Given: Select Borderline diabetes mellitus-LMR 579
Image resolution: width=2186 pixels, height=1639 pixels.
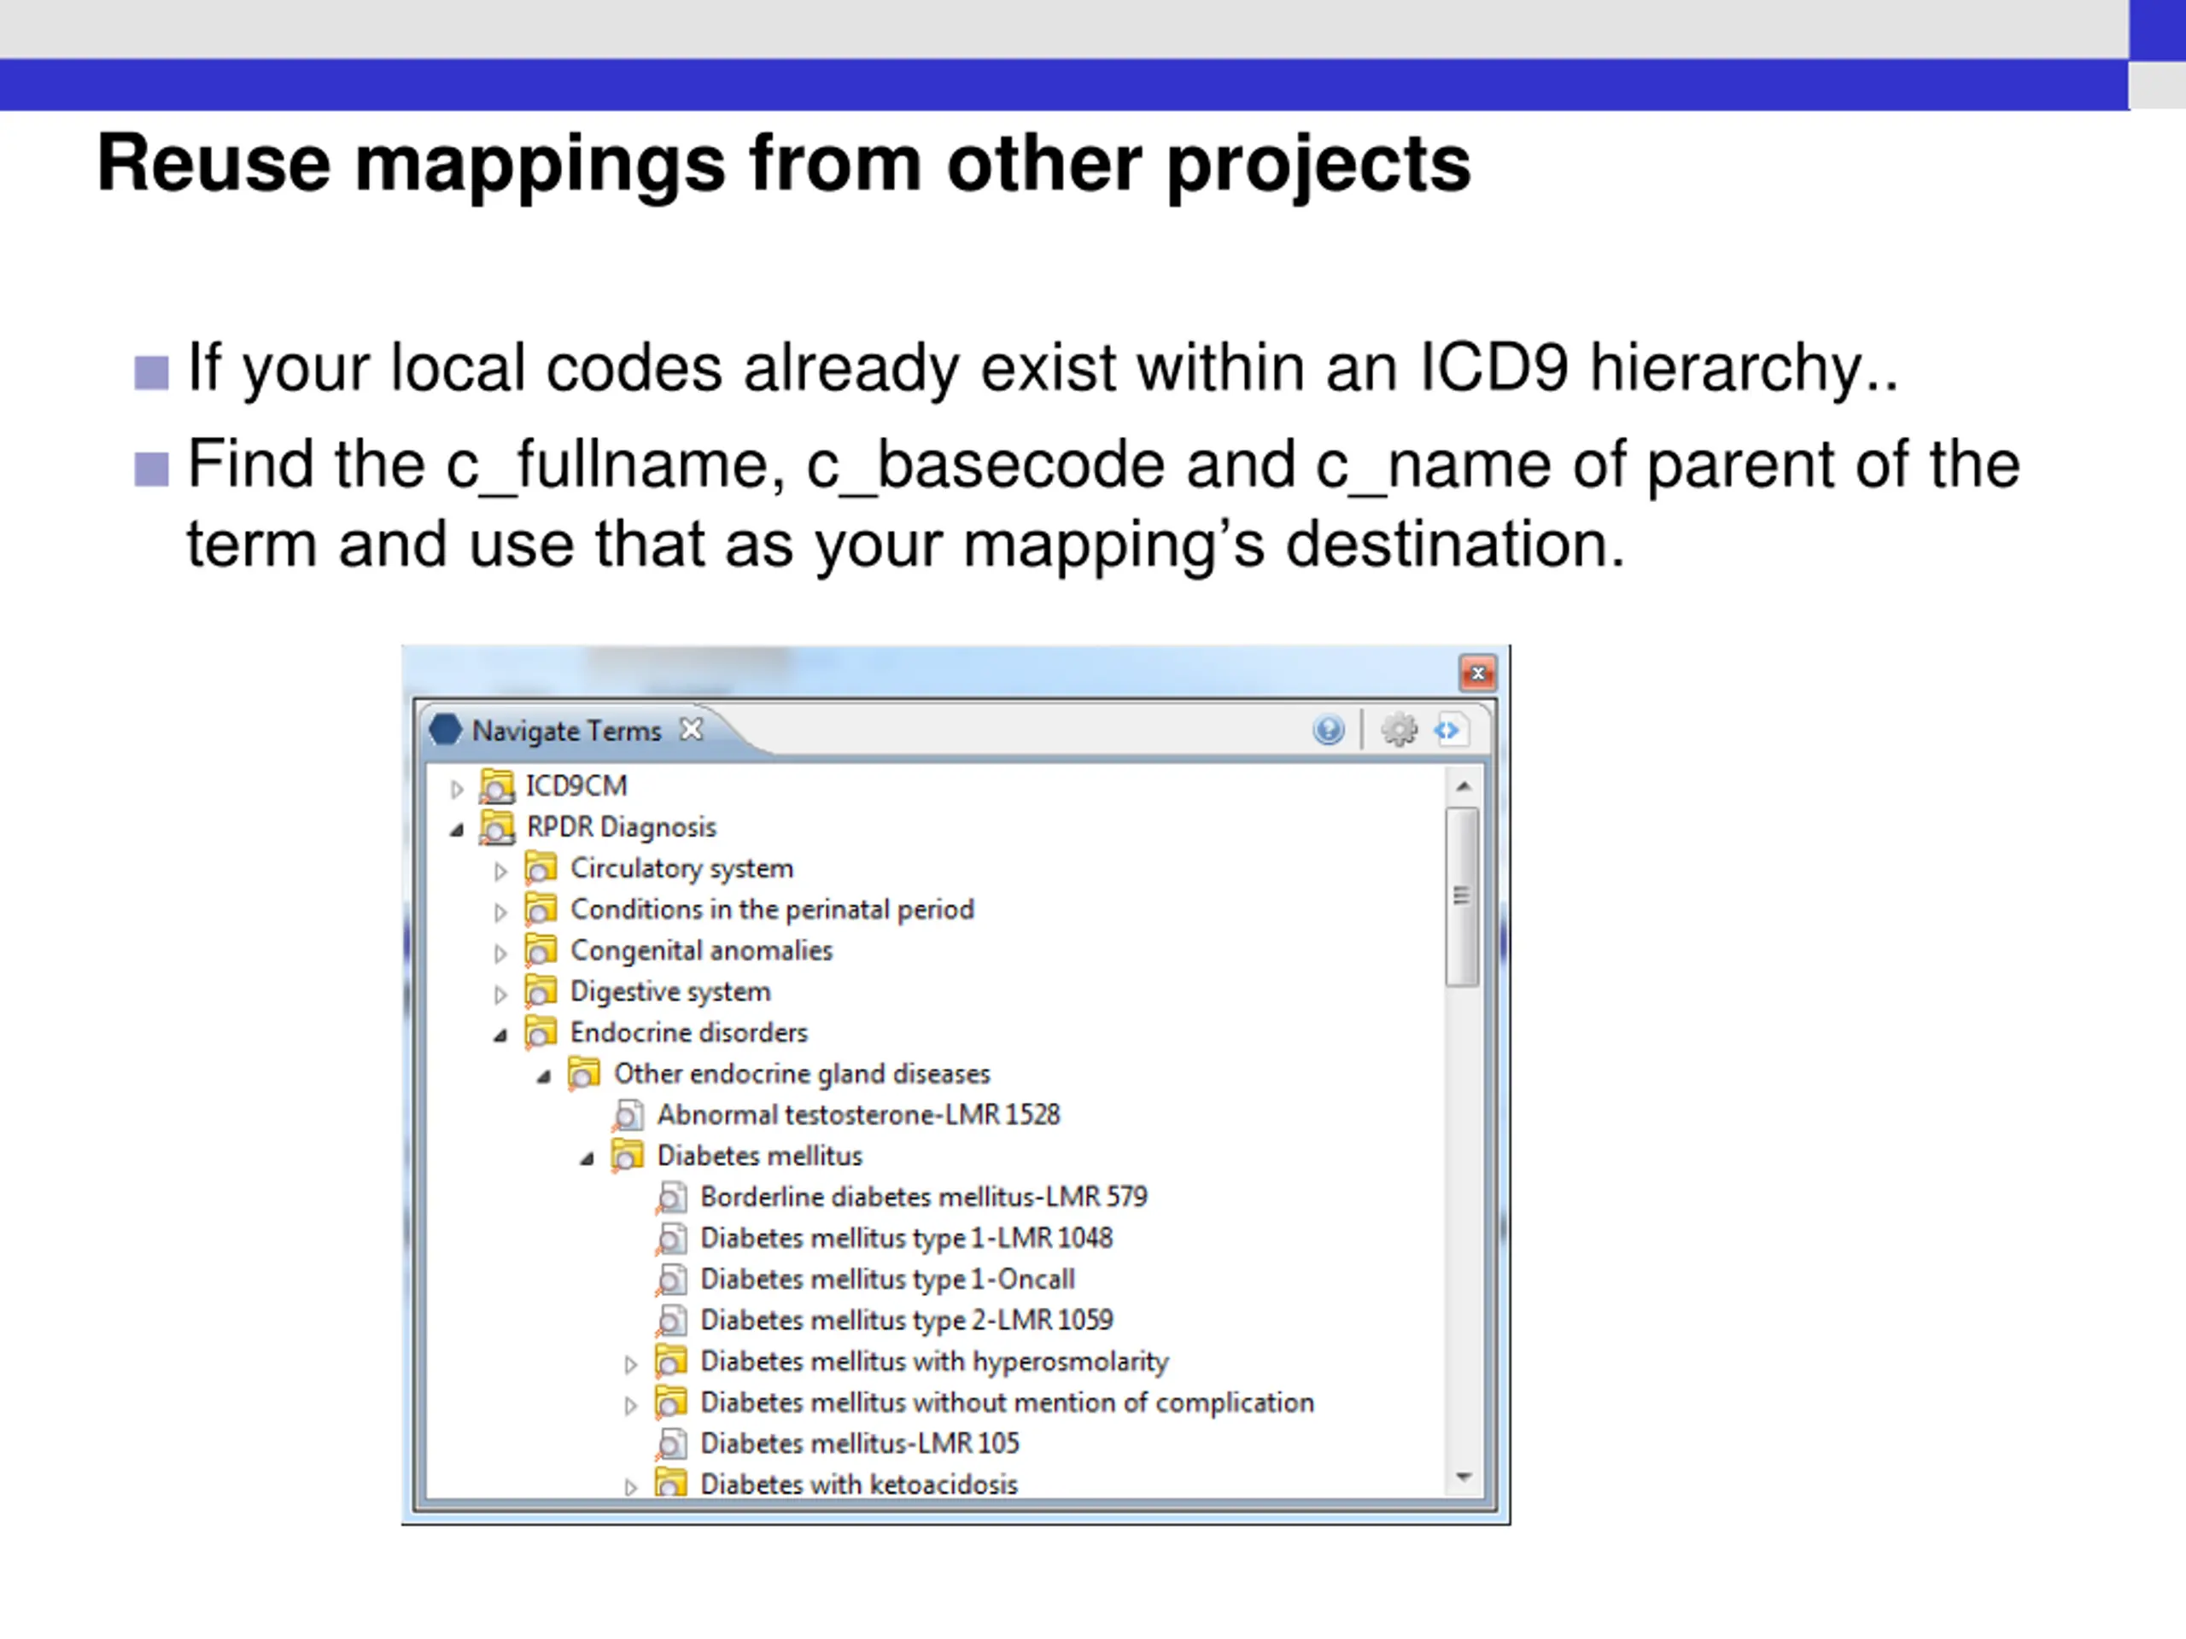Looking at the screenshot, I should [924, 1198].
